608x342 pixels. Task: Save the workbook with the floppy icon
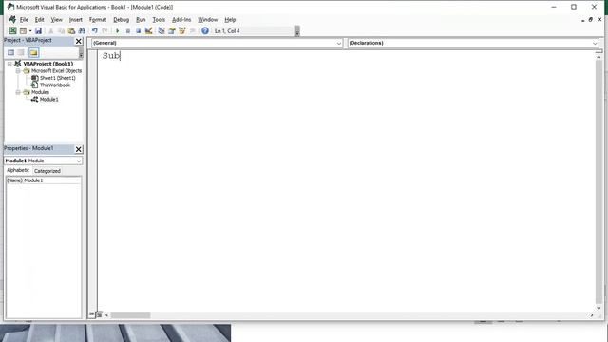(38, 30)
